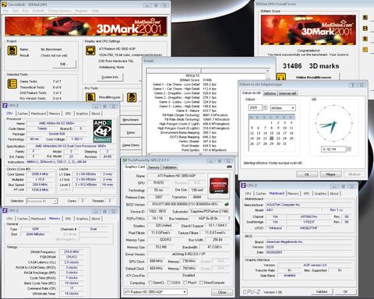The width and height of the screenshot is (374, 299).
Task: Open the Help menu in 3DMark2001
Action: point(95,11)
